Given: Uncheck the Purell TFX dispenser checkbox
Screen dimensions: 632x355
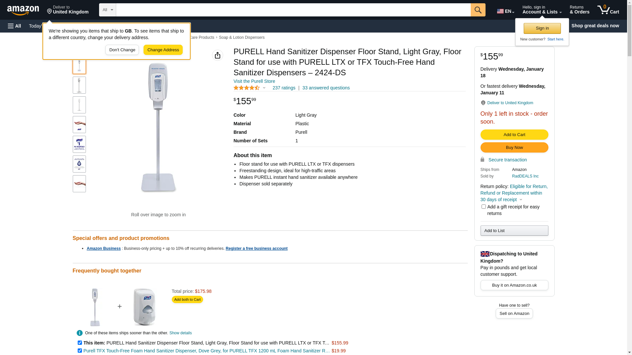Looking at the screenshot, I should pos(80,351).
